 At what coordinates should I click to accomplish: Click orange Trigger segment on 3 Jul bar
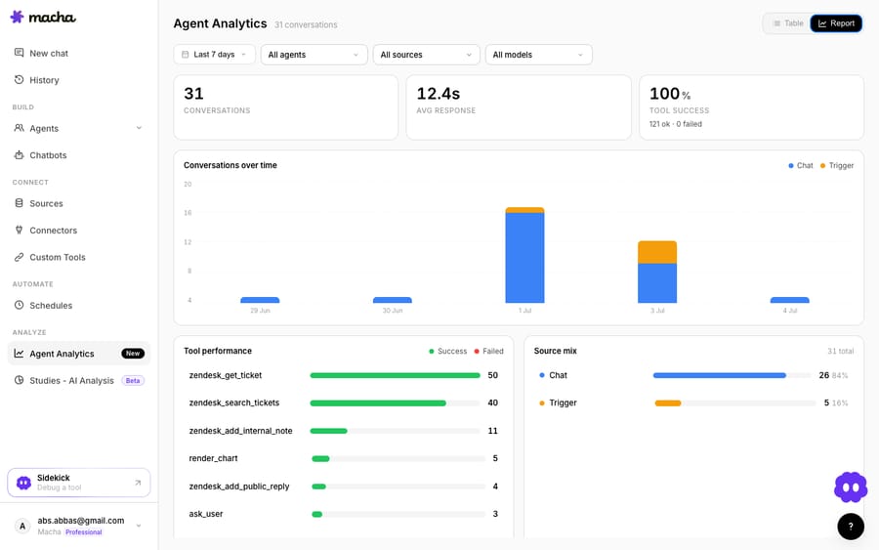657,252
